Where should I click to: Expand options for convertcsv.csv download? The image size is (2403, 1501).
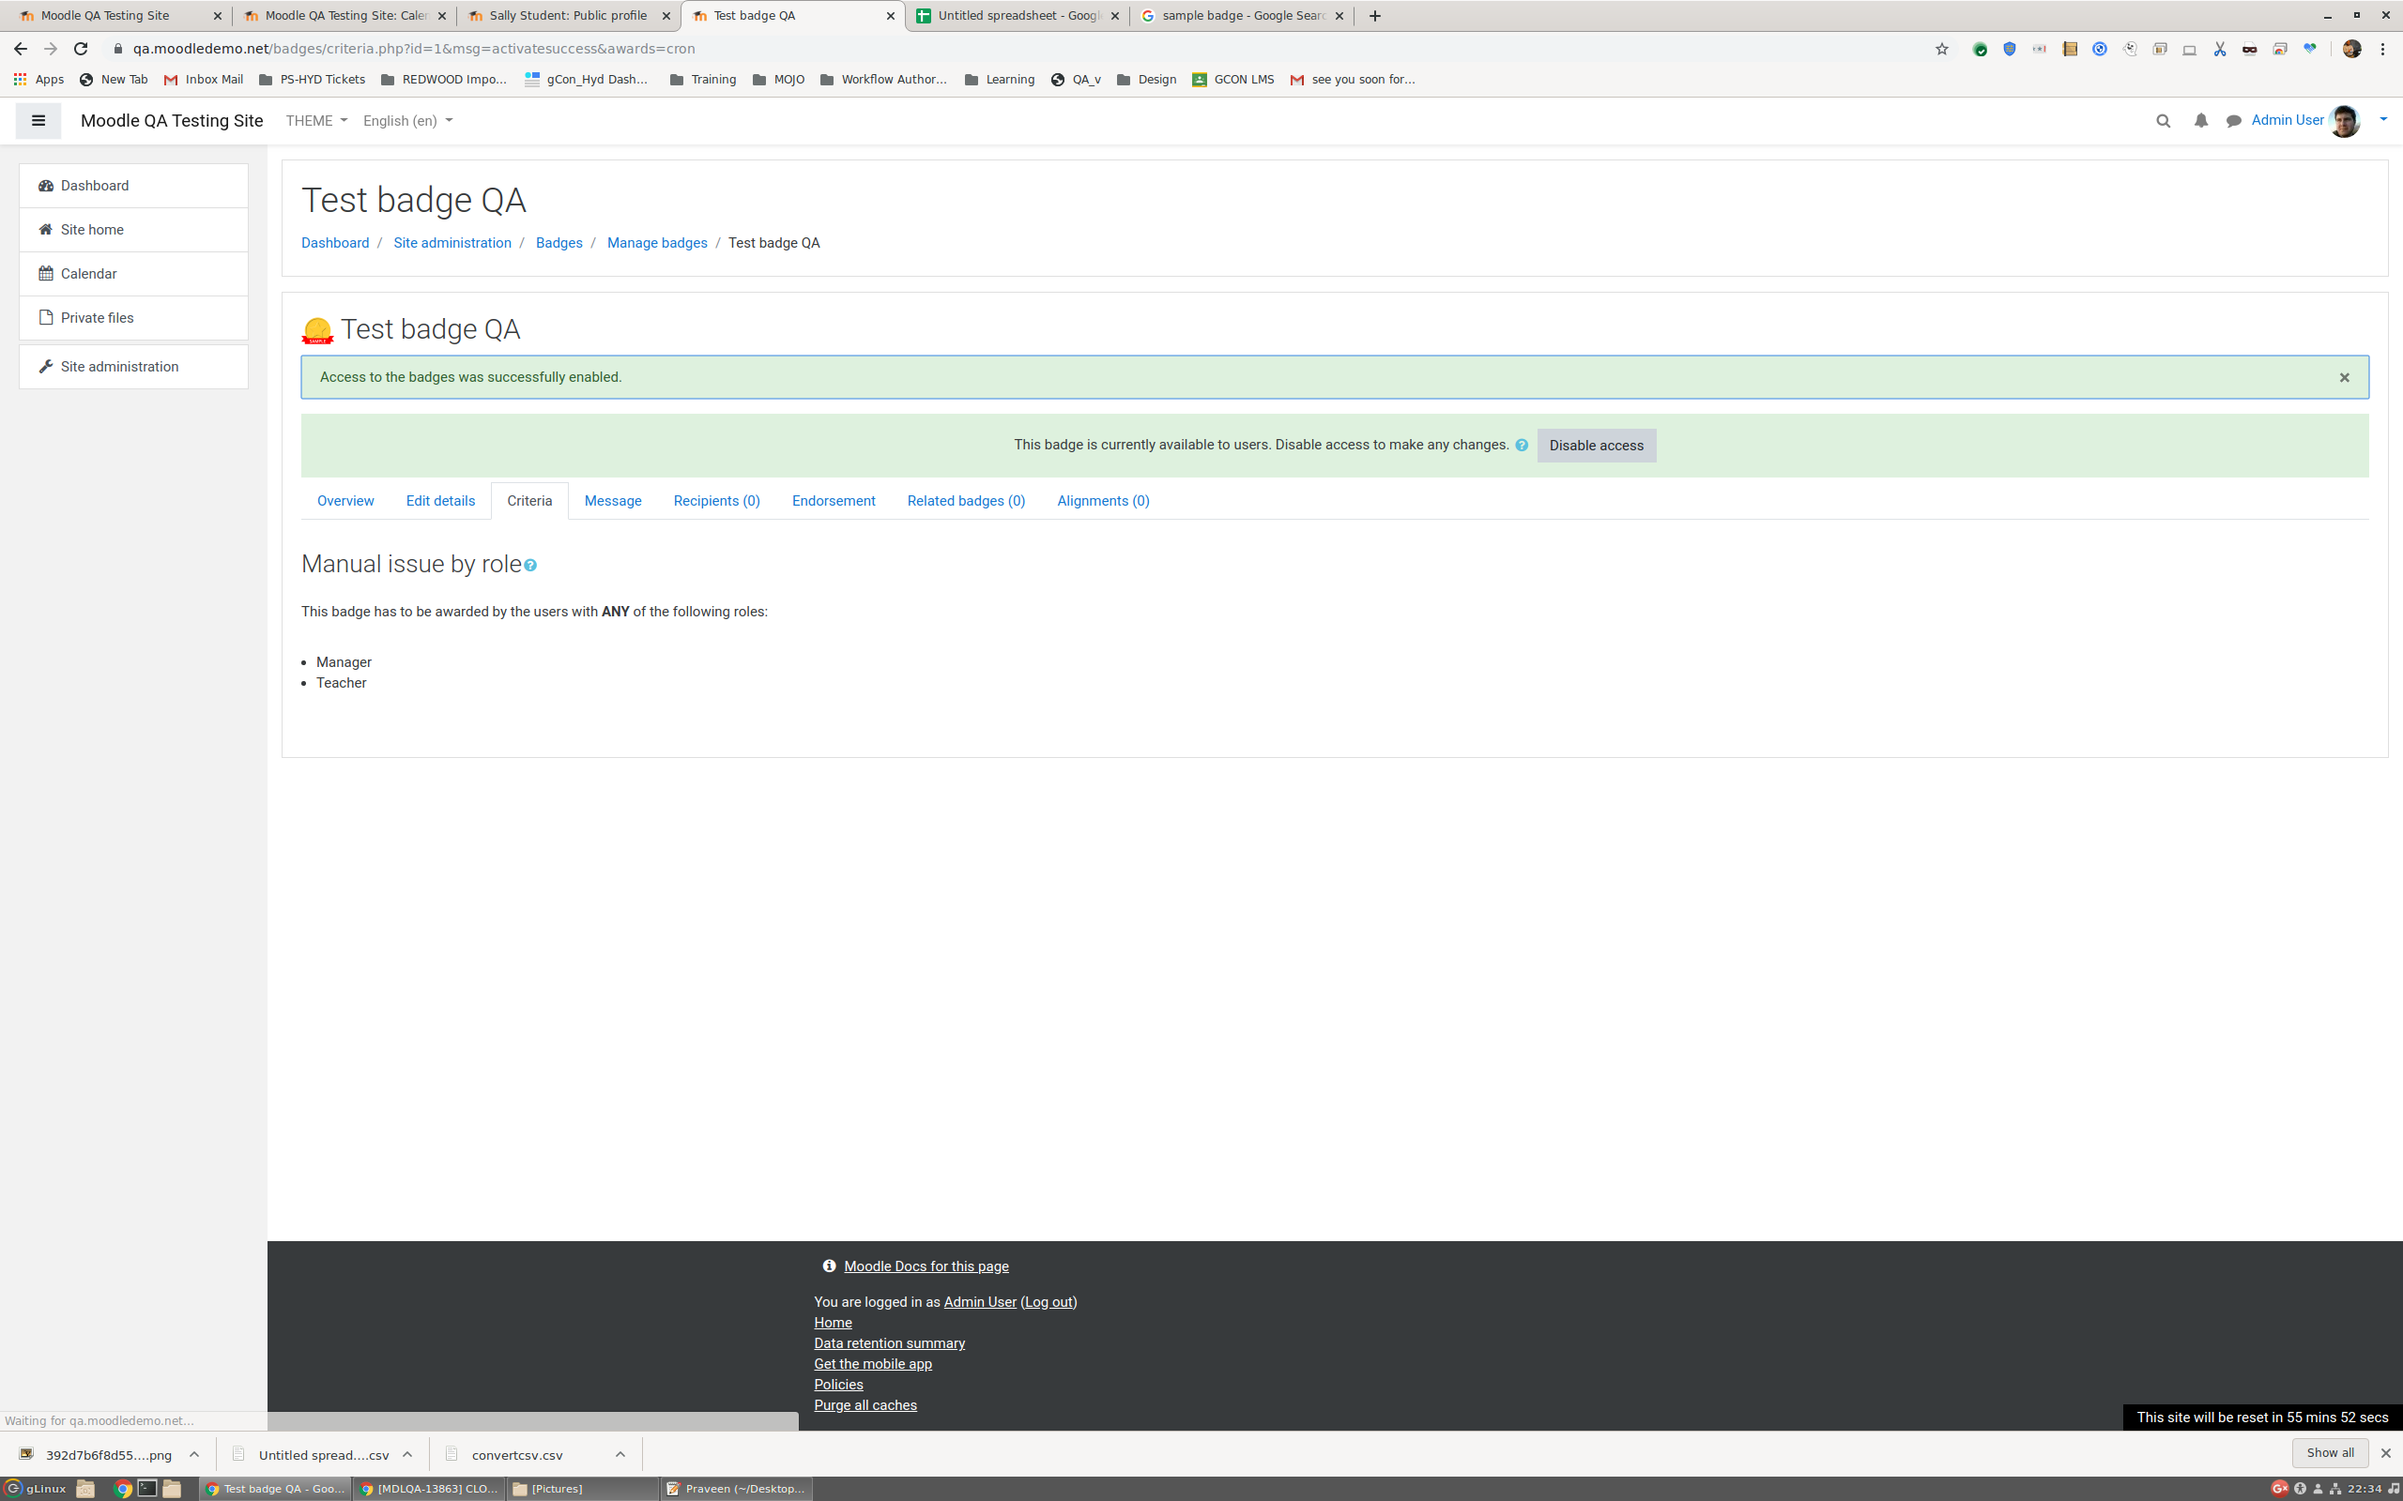(x=620, y=1454)
